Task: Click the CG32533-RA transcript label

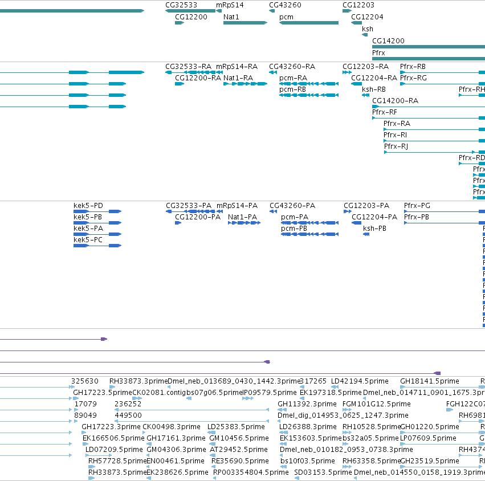Action: [189, 67]
